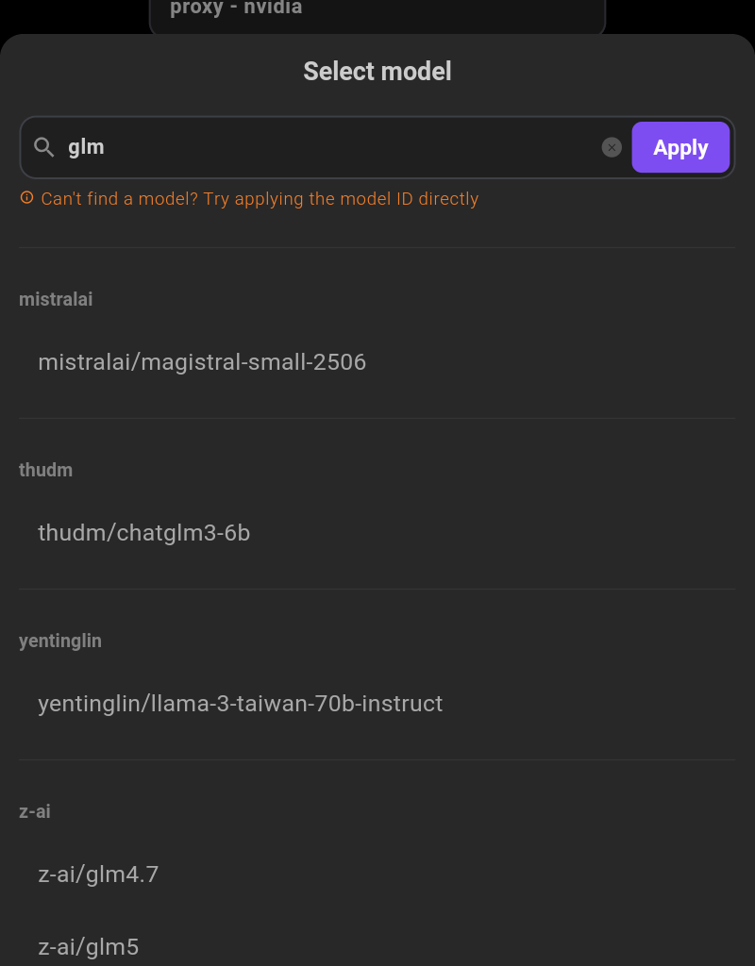Click the z-ai group header
This screenshot has width=755, height=966.
tap(35, 811)
